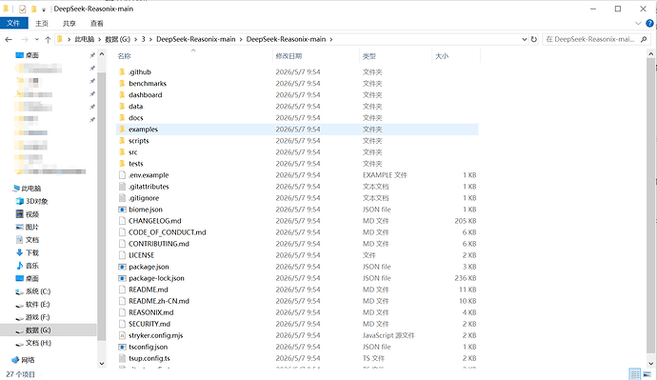Click the LICENSE file icon
This screenshot has width=657, height=380.
(122, 255)
